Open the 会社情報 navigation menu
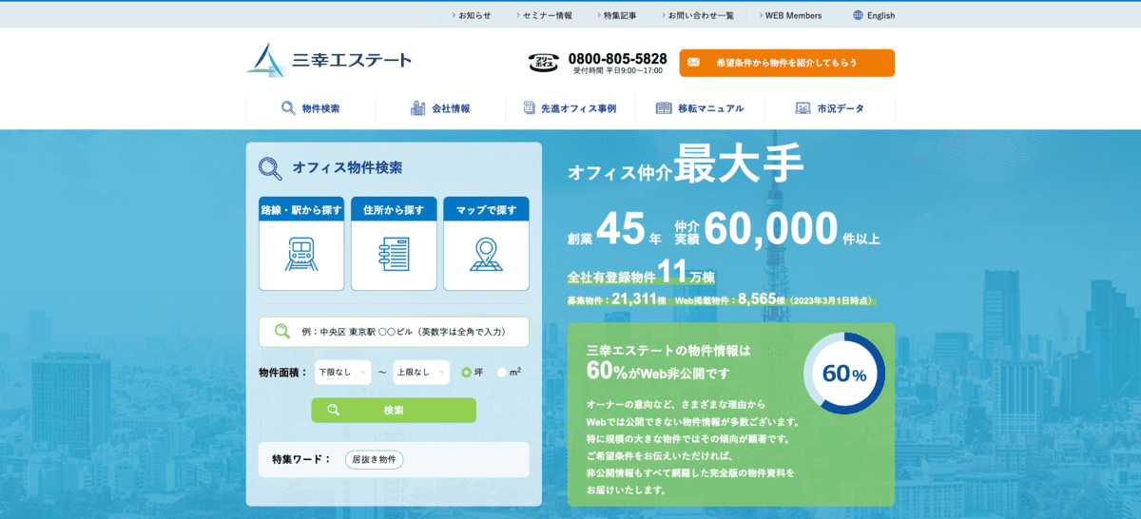 coord(440,108)
